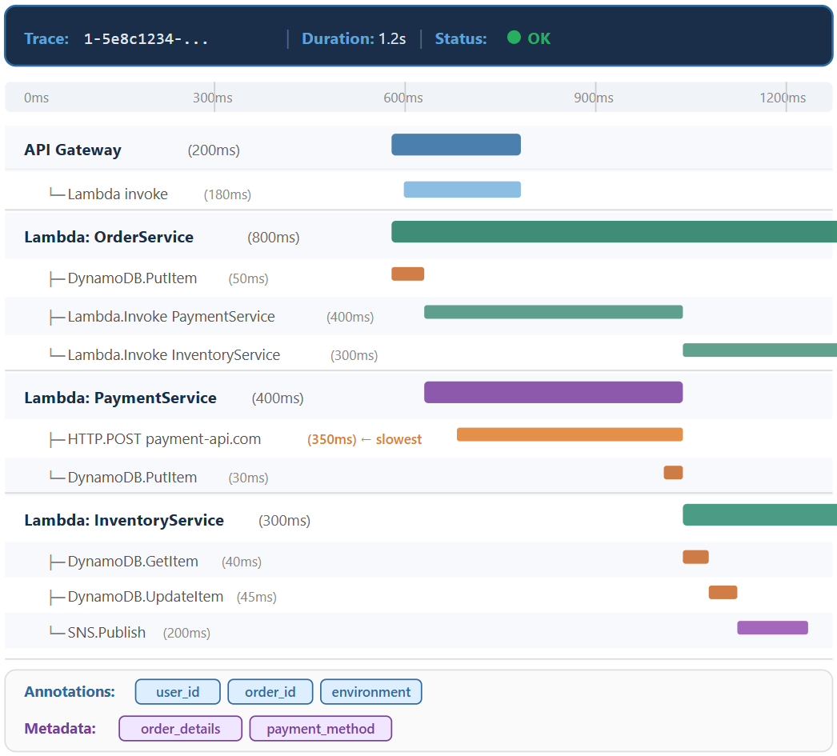Click the OK status text
837x756 pixels.
(539, 39)
